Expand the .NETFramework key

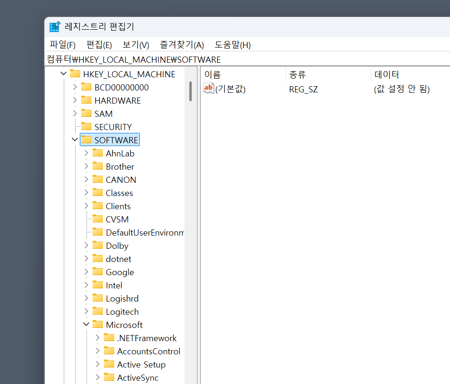[98, 338]
